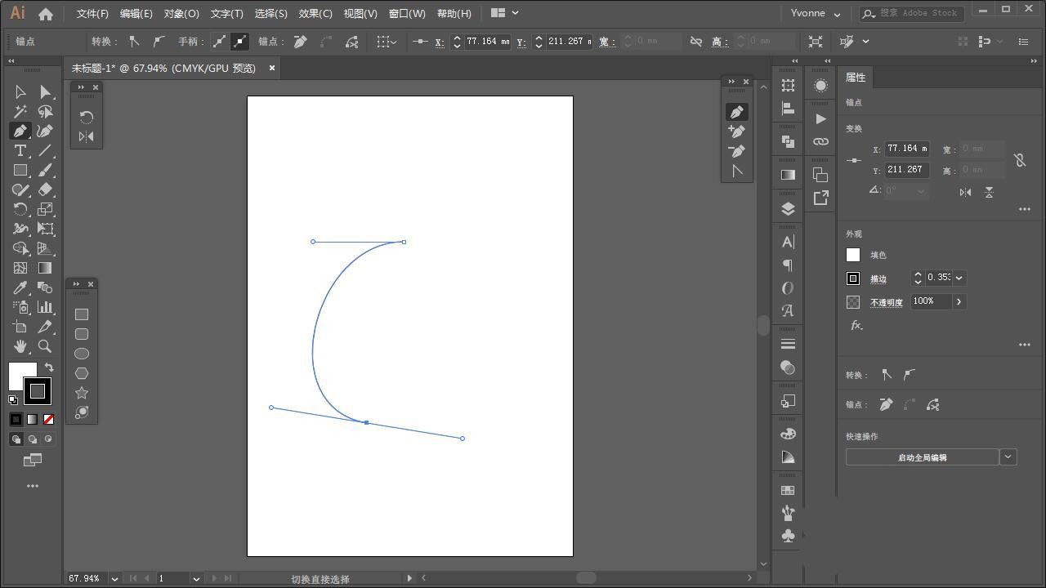Open the Layers panel from the right icon strip
Viewport: 1046px width, 588px height.
787,208
